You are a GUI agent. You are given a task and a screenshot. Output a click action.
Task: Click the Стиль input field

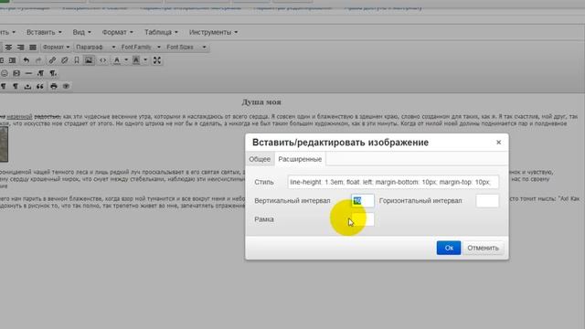[x=393, y=182]
